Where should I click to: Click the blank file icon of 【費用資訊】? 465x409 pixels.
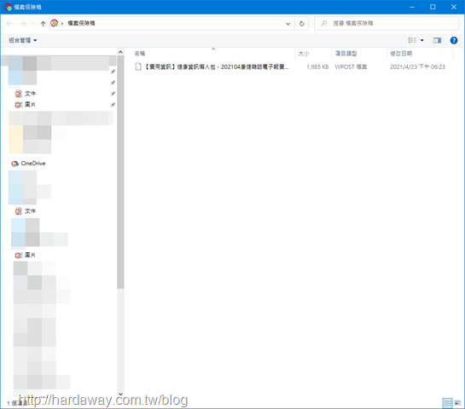(x=138, y=66)
